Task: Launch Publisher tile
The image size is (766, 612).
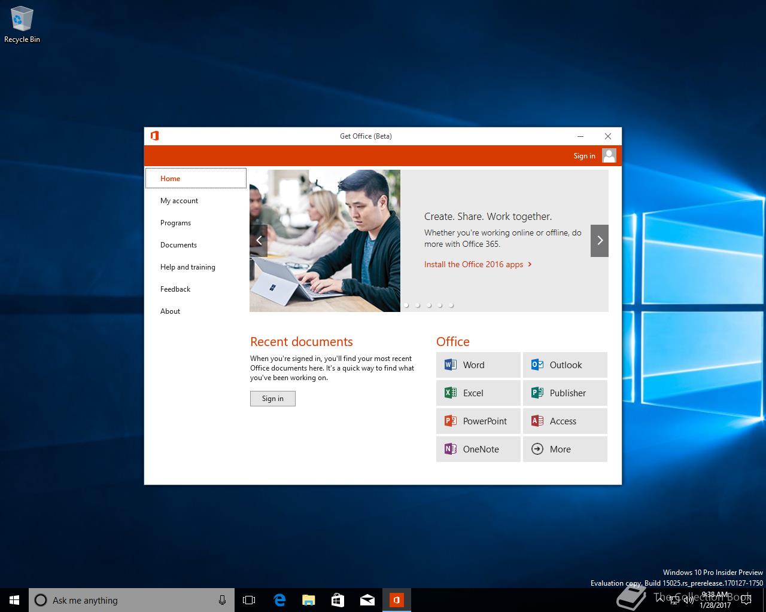Action: 565,393
